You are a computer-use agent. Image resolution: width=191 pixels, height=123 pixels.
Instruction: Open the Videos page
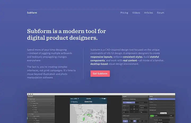136,13
